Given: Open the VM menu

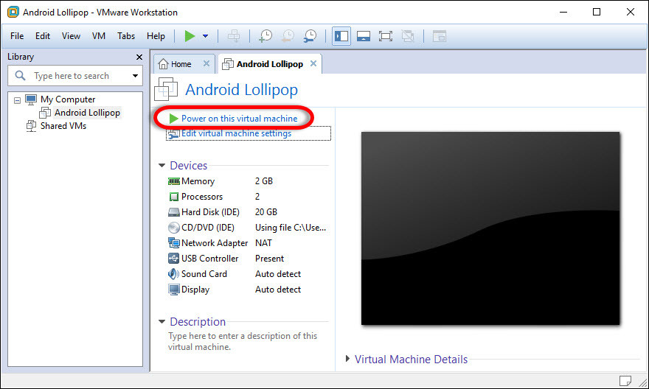Looking at the screenshot, I should (x=99, y=36).
